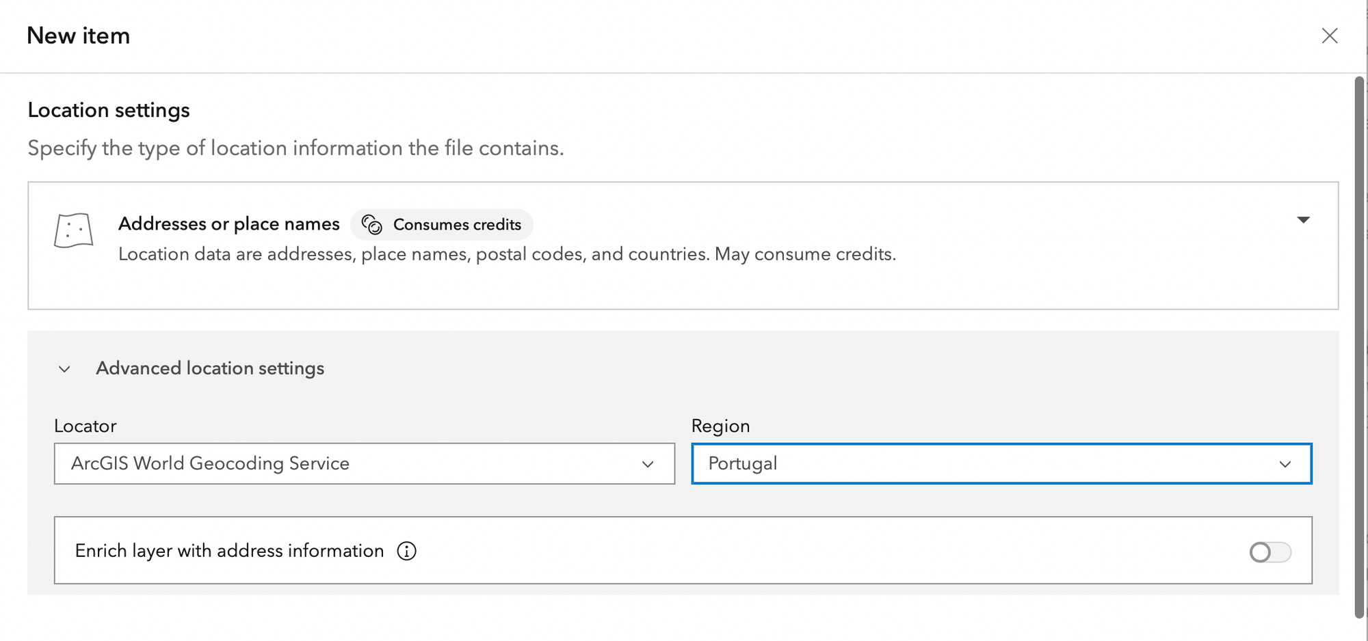This screenshot has width=1368, height=641.
Task: Click the Consumes credits badge text
Action: 457,225
